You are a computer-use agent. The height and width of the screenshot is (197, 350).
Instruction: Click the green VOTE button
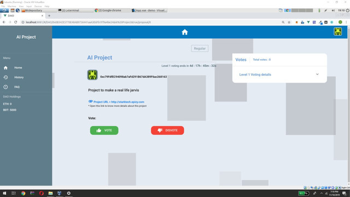click(104, 130)
